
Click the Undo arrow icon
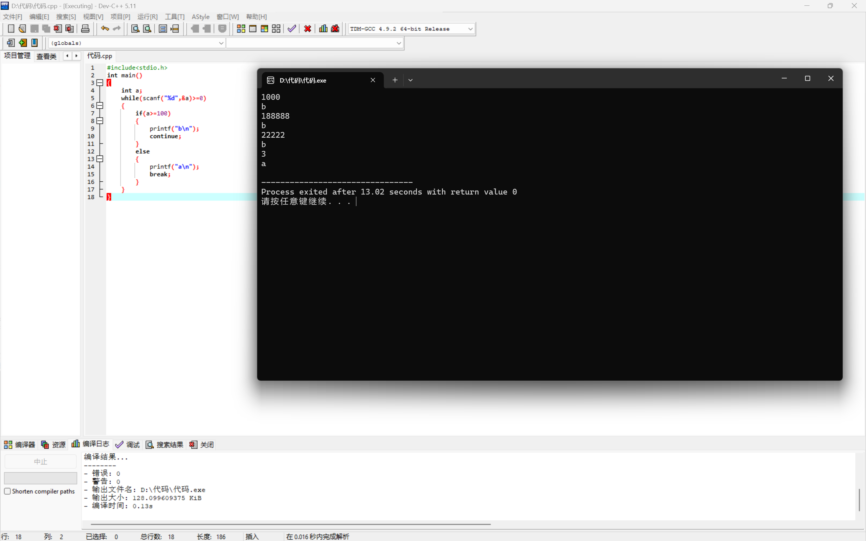[105, 29]
